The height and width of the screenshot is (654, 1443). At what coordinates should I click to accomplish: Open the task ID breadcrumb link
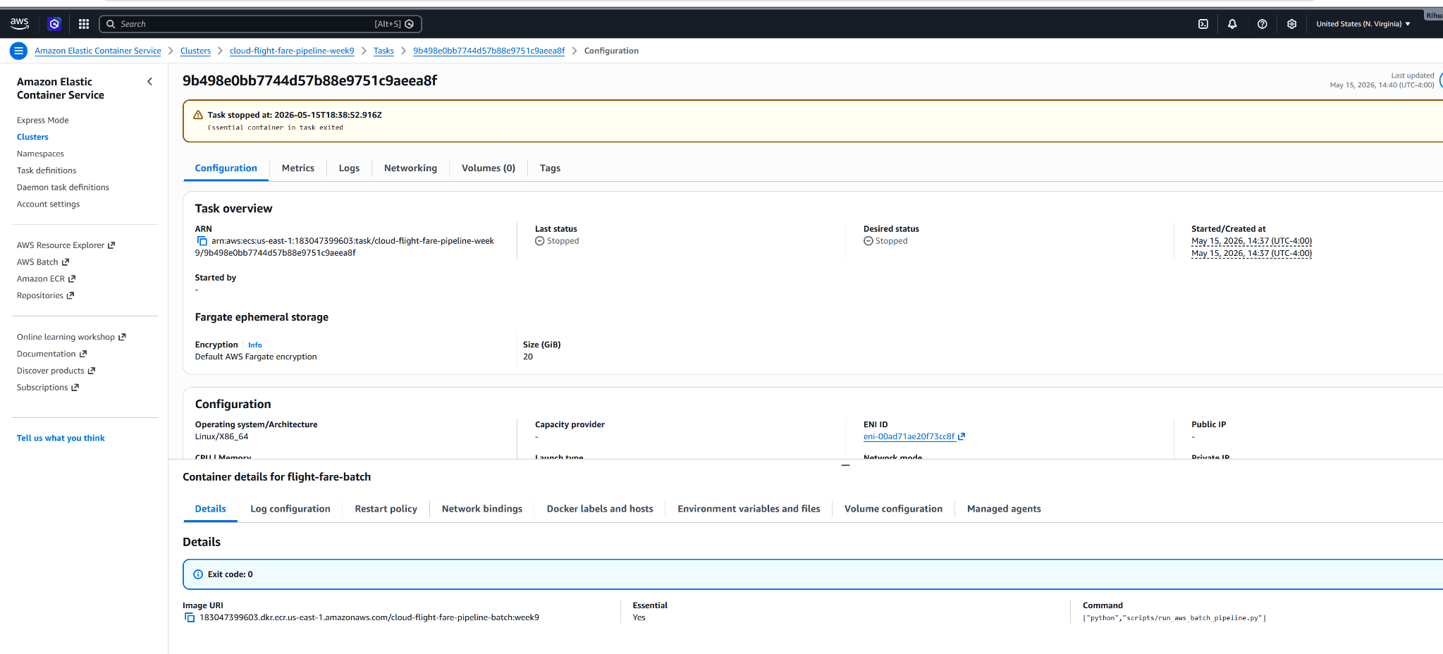pyautogui.click(x=489, y=51)
